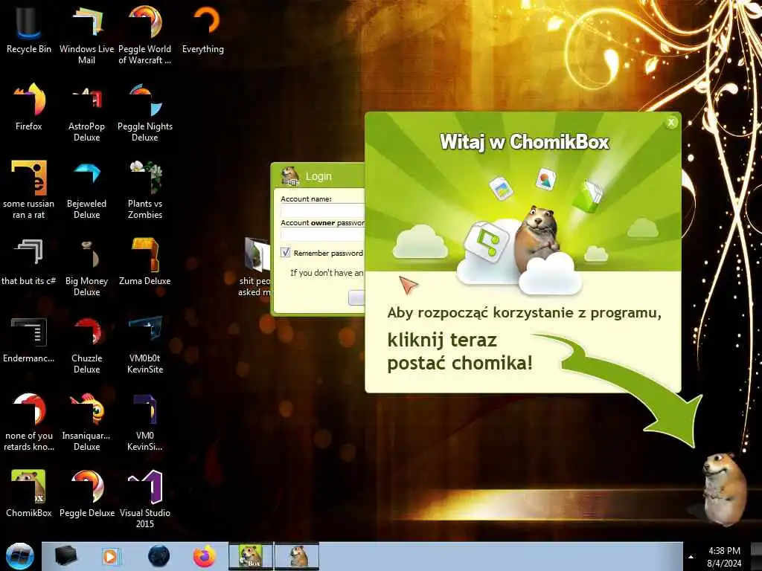This screenshot has height=571, width=762.
Task: Open Big Money Deluxe shortcut
Action: [86, 266]
